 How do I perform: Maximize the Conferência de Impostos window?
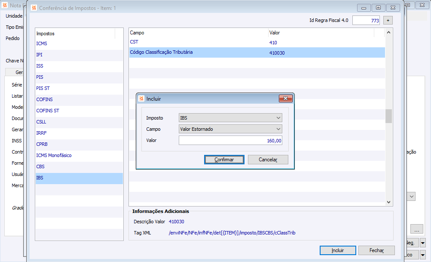[379, 8]
